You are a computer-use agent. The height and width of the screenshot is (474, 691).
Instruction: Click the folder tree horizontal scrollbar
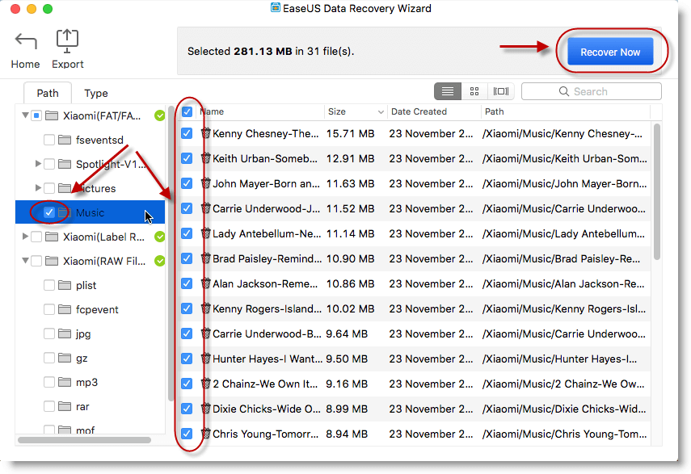(x=84, y=439)
